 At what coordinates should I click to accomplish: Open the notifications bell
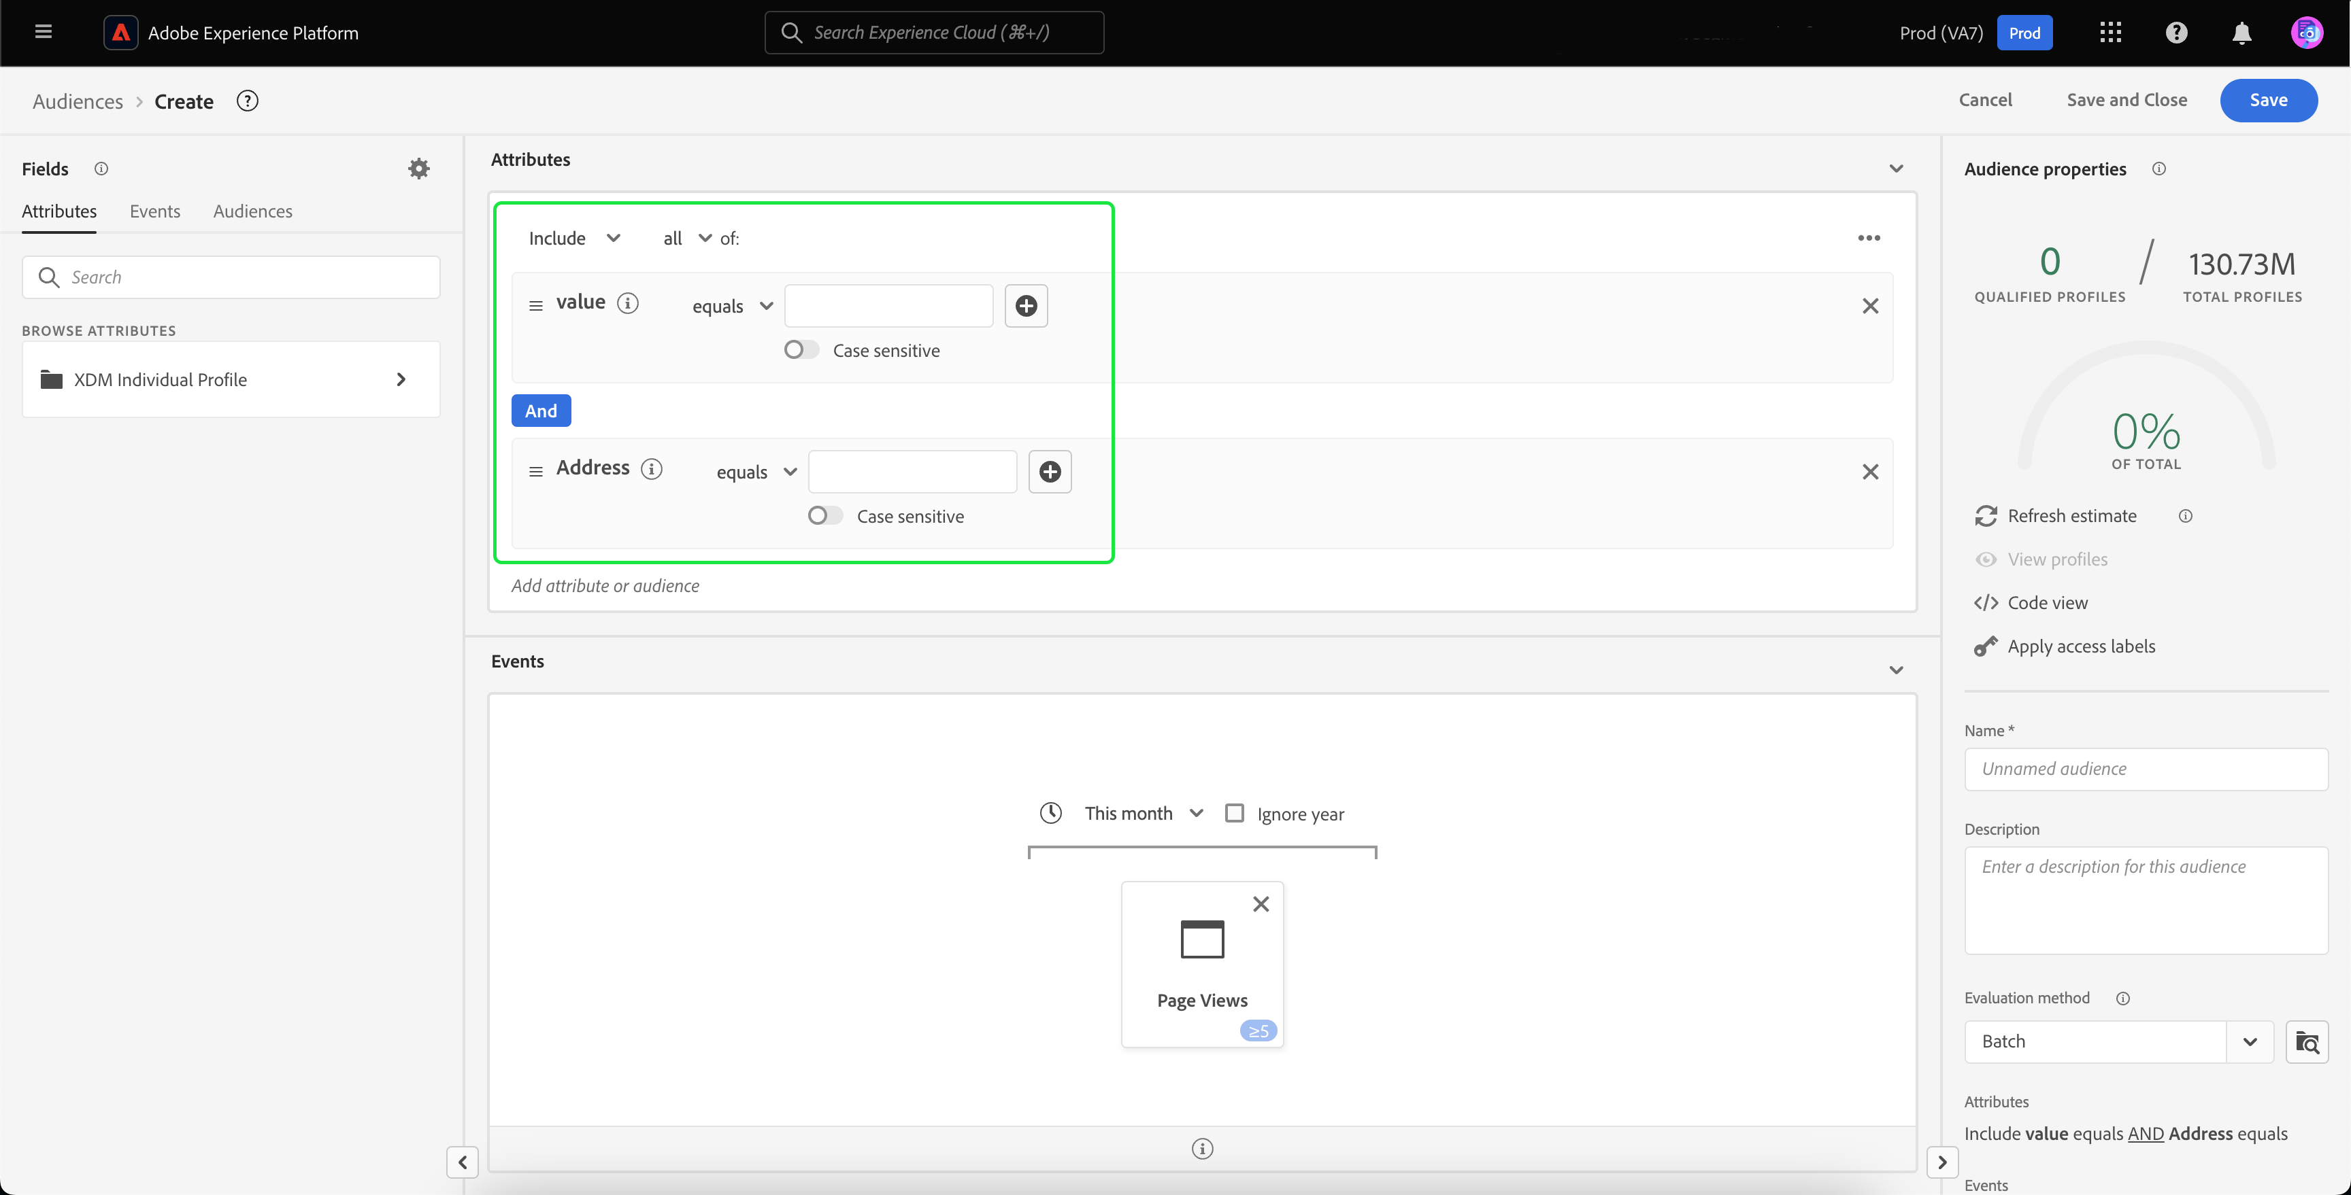(x=2241, y=33)
